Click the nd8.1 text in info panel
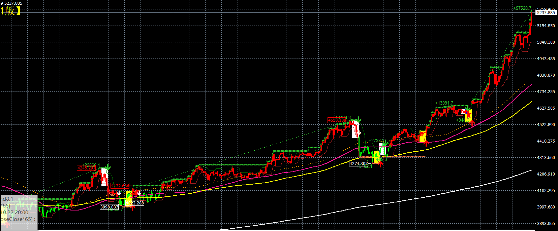Viewport: 558px width, 231px height. tap(6, 199)
